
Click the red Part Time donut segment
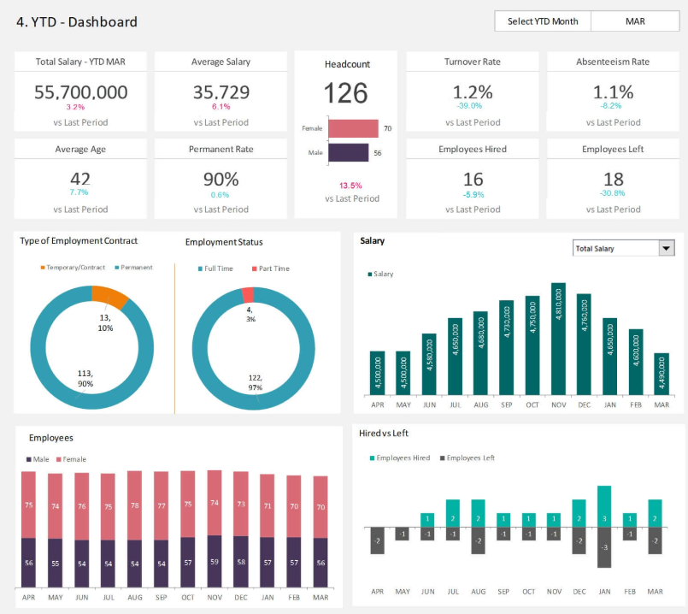pyautogui.click(x=248, y=293)
